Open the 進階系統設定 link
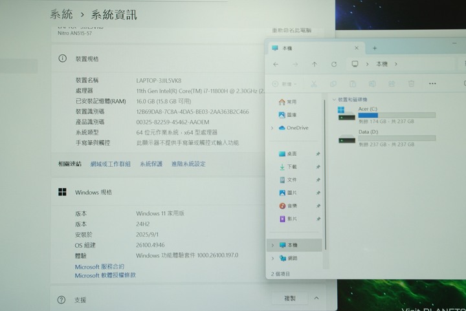The image size is (466, 311). pos(188,164)
